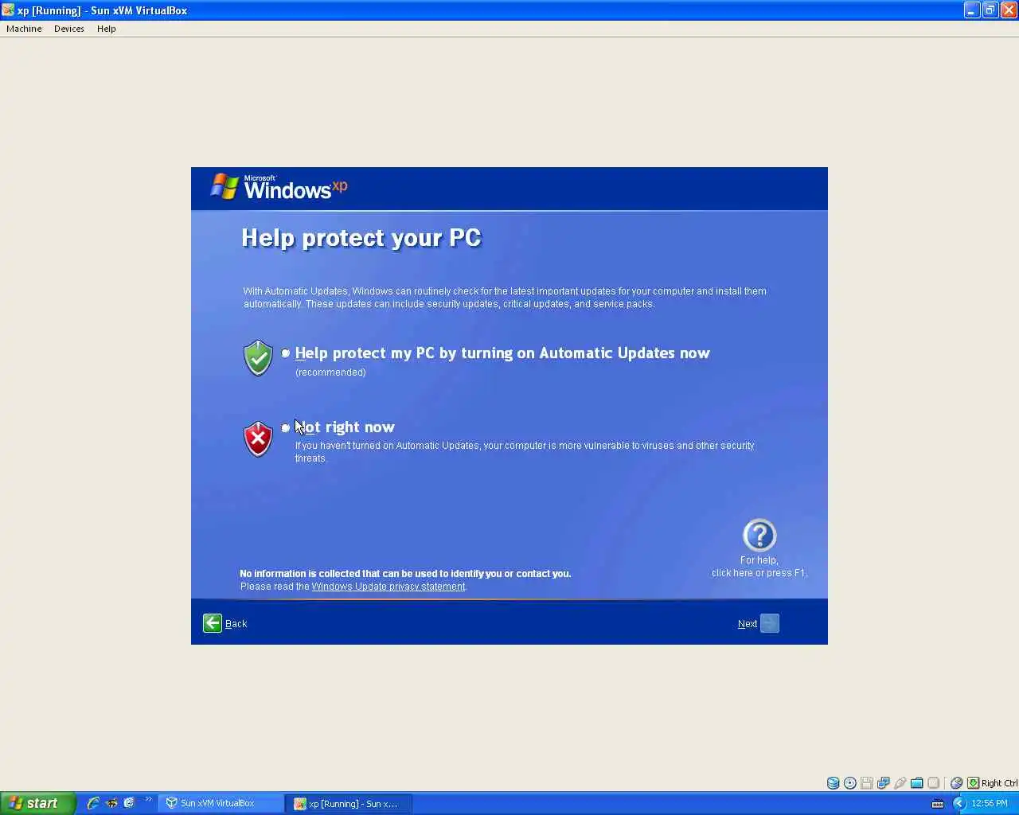This screenshot has width=1019, height=815.
Task: Click the 'Help protect your PC' heading
Action: click(361, 238)
